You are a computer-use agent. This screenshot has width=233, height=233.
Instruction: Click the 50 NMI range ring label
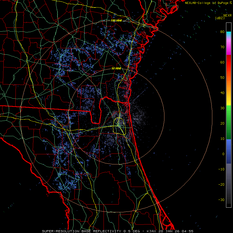(x=116, y=69)
